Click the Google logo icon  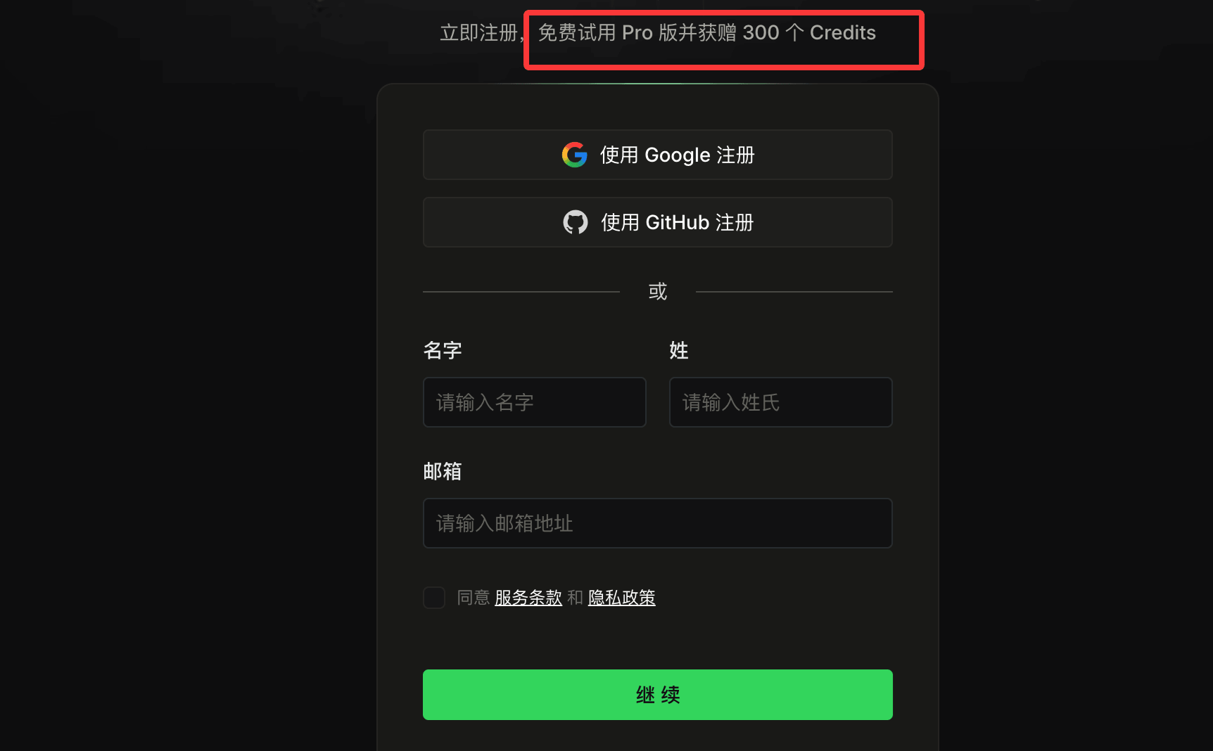(574, 155)
